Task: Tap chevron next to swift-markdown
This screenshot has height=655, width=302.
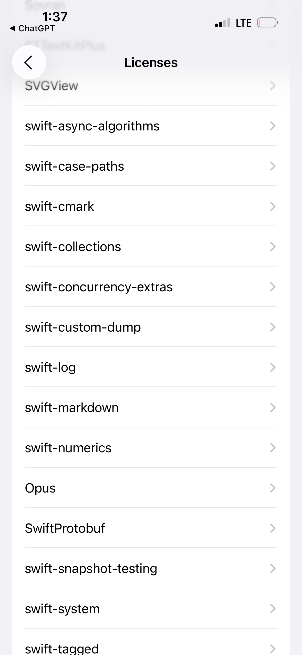Action: [273, 408]
